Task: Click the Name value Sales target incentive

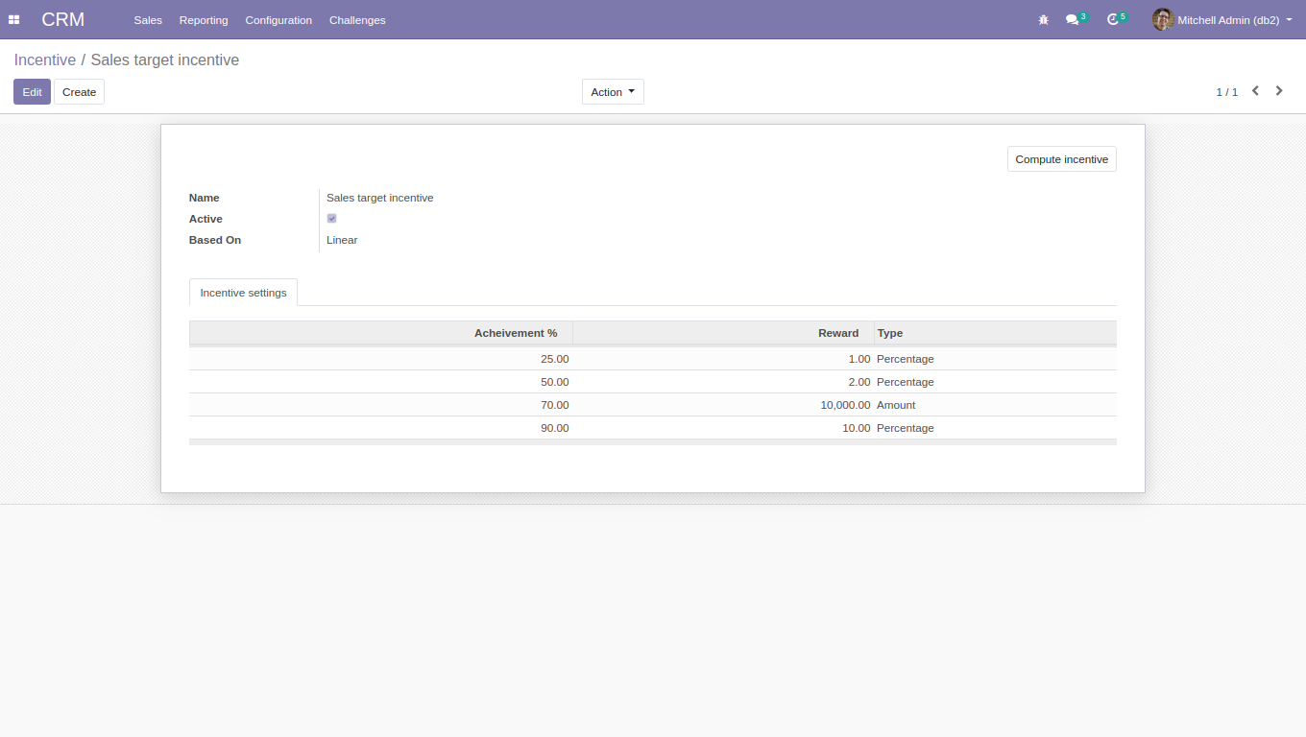Action: [x=380, y=198]
